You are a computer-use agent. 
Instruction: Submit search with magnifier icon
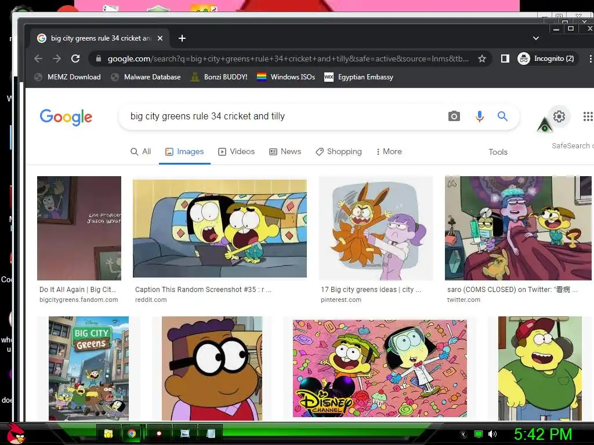coord(502,116)
